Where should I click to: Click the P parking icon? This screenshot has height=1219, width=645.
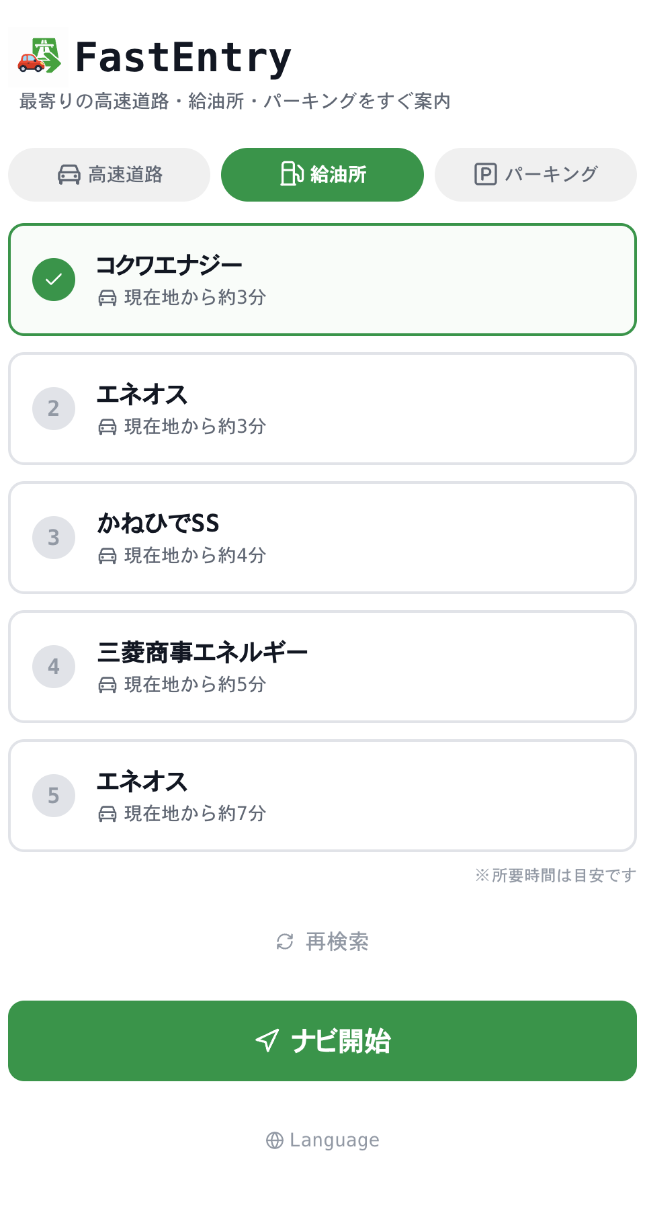485,174
